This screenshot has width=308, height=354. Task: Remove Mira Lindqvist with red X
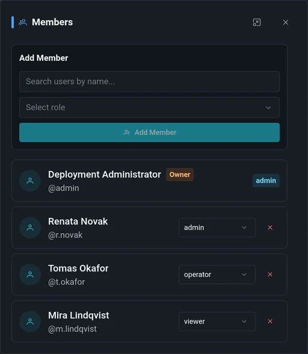click(270, 321)
